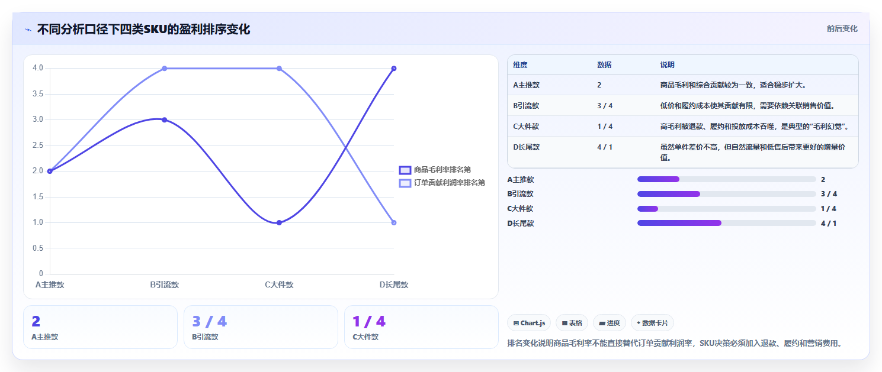Click the D长尾款 progress bar
Screen dimensions: 882x372
tap(726, 223)
